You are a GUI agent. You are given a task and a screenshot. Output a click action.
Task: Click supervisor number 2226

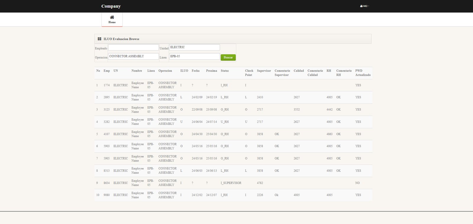(260, 195)
